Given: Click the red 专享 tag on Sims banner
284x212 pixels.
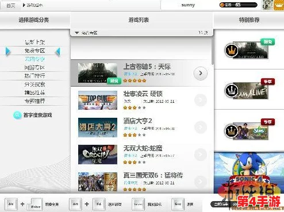Looking at the screenshot, I should click(267, 122).
